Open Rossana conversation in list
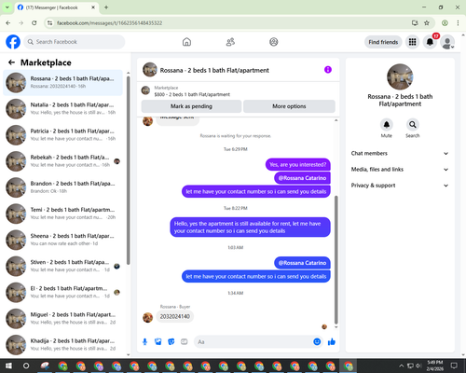466x373 pixels. point(62,83)
